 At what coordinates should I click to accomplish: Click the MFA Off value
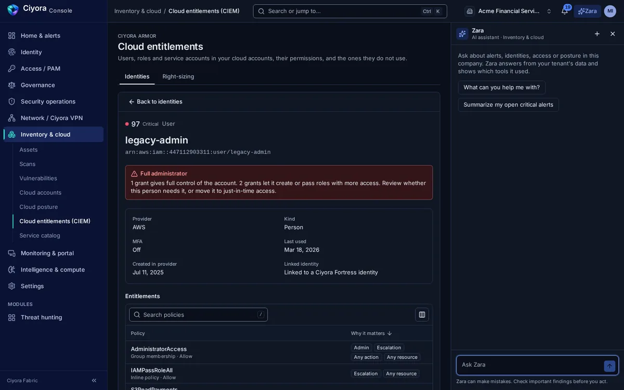[137, 250]
